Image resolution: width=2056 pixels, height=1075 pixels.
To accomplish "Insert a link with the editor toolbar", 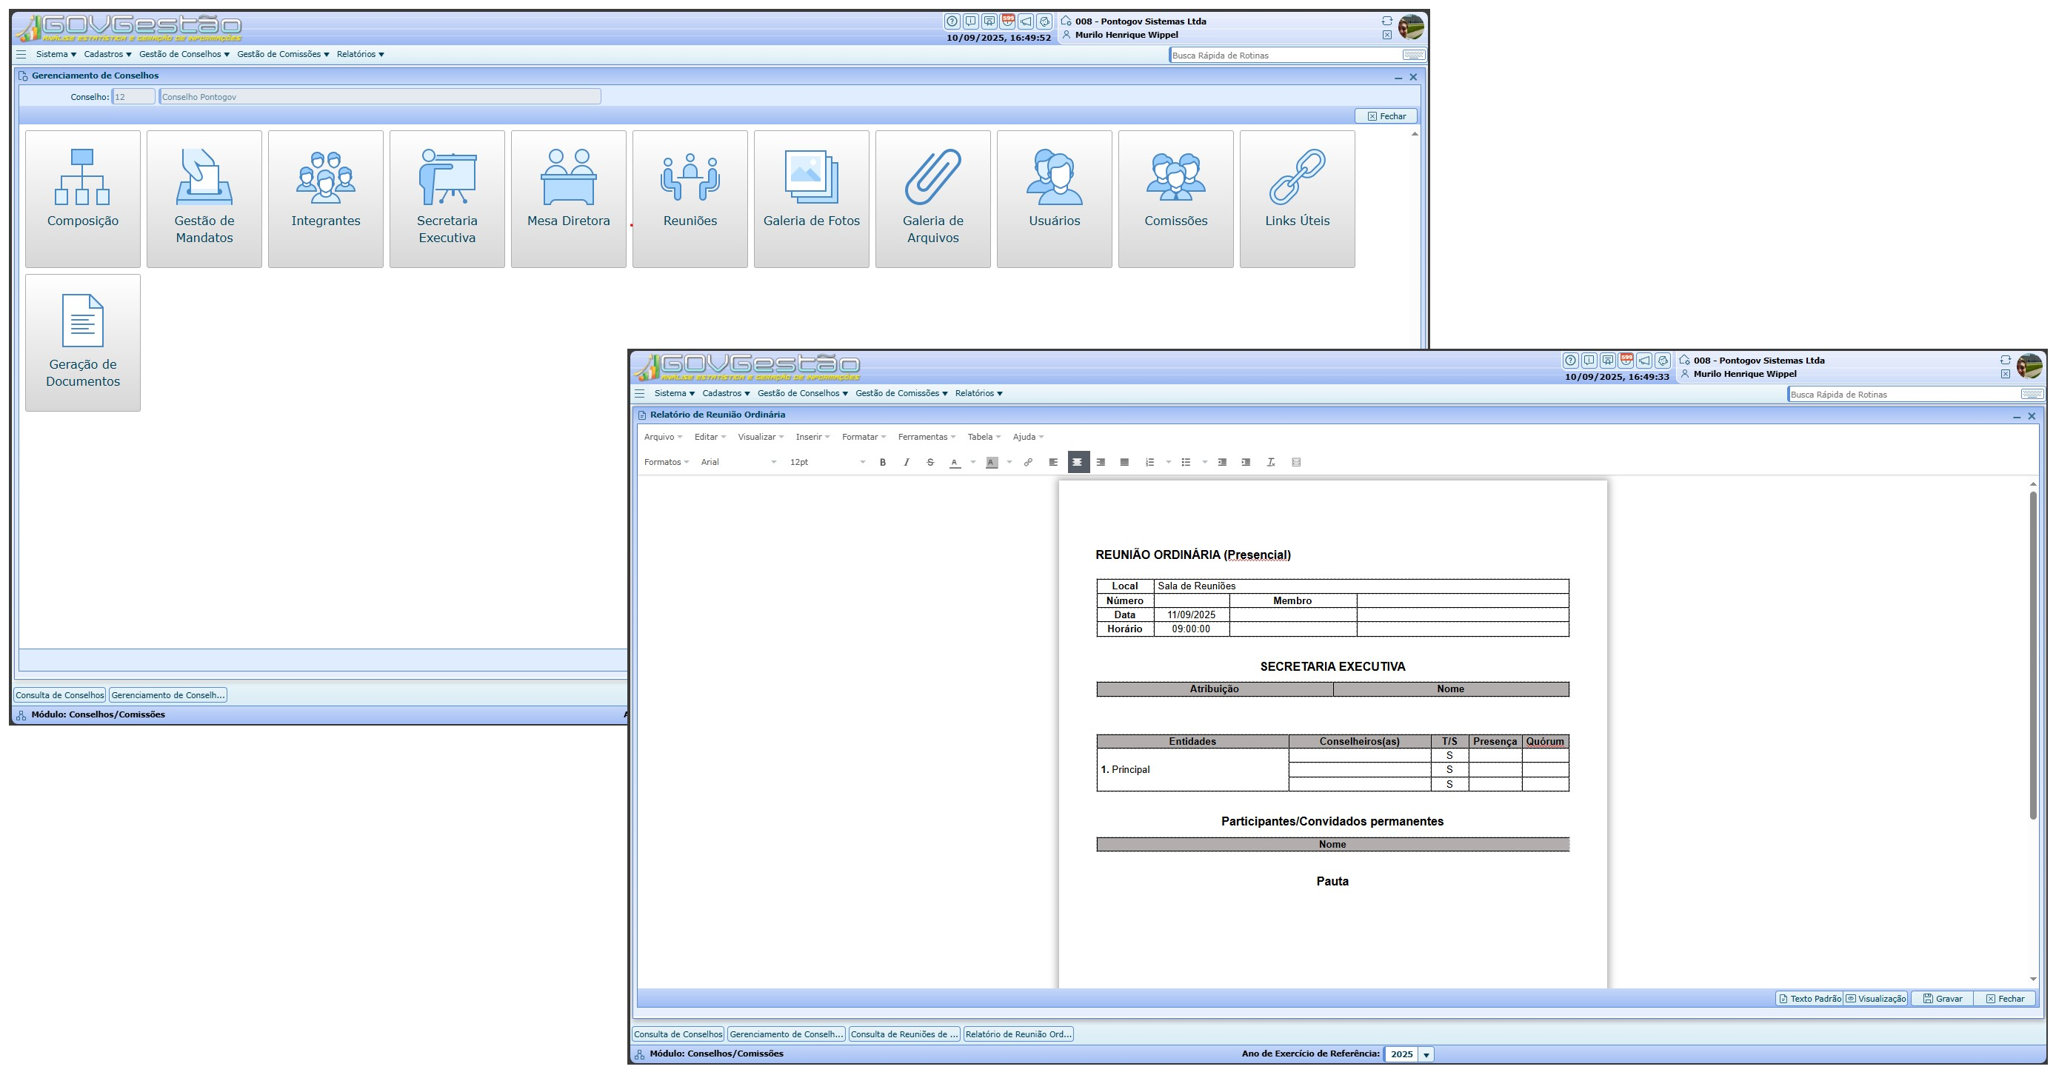I will click(1028, 462).
